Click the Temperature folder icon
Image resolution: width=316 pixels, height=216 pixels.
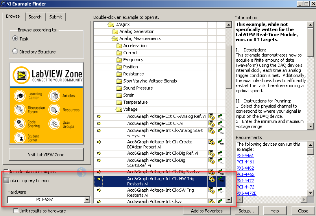coord(119,103)
